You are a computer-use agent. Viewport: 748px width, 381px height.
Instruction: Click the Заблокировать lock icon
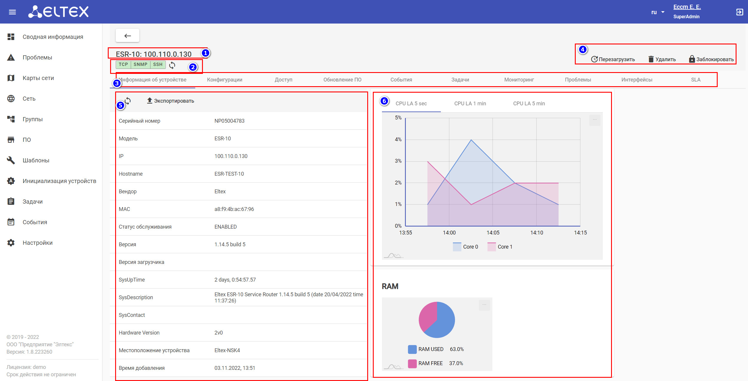(x=692, y=59)
